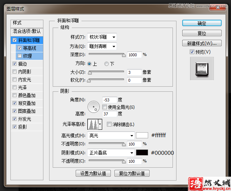Click the angle dial control
Viewport: 231px width, 191px height.
(94, 107)
